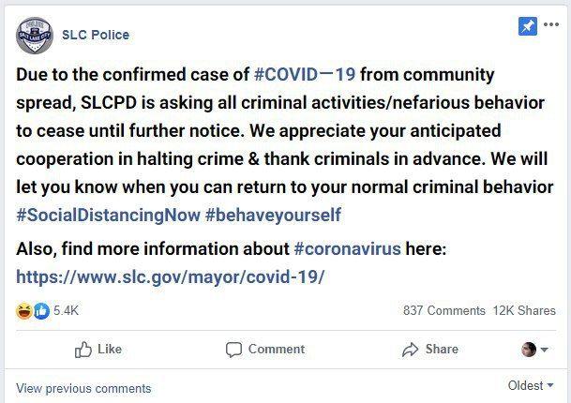Follow the #COVID-19 hashtag

305,75
